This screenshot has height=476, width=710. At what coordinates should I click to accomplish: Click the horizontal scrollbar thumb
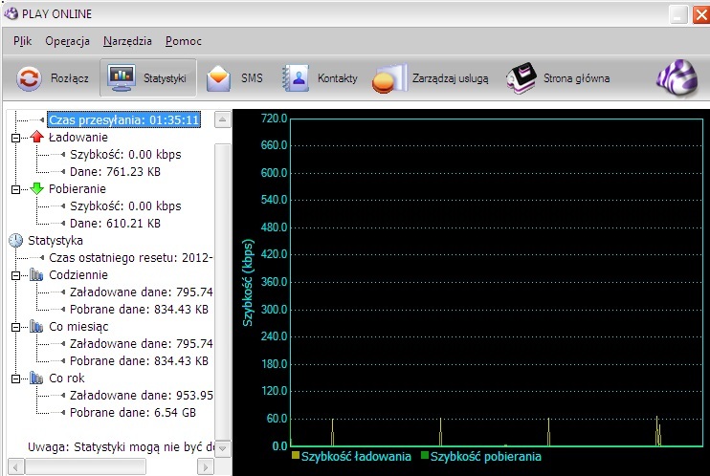pyautogui.click(x=85, y=466)
